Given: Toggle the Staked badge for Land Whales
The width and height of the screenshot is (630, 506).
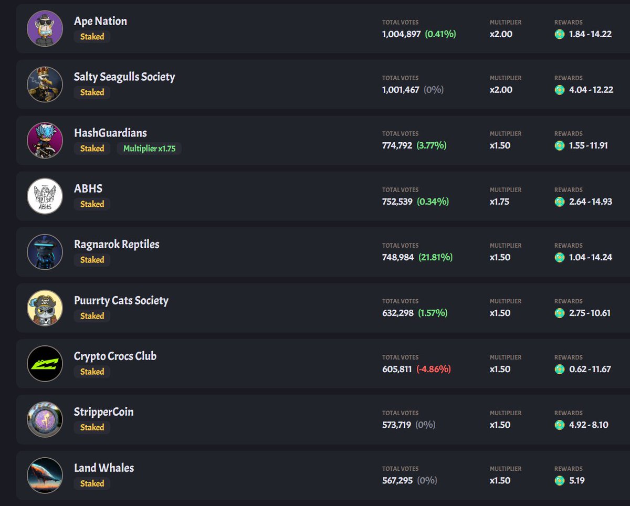Looking at the screenshot, I should (92, 483).
